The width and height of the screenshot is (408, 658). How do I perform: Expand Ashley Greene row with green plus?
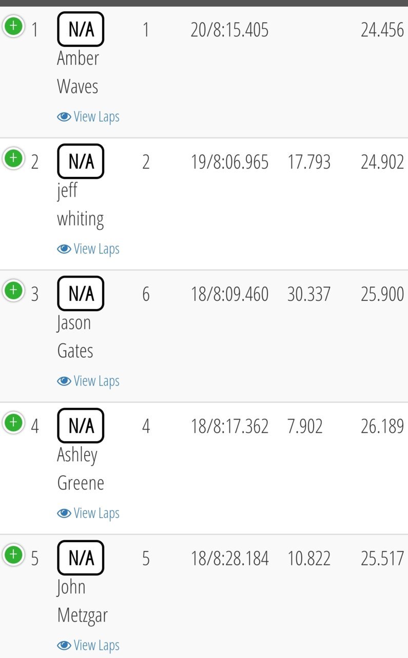pos(13,423)
